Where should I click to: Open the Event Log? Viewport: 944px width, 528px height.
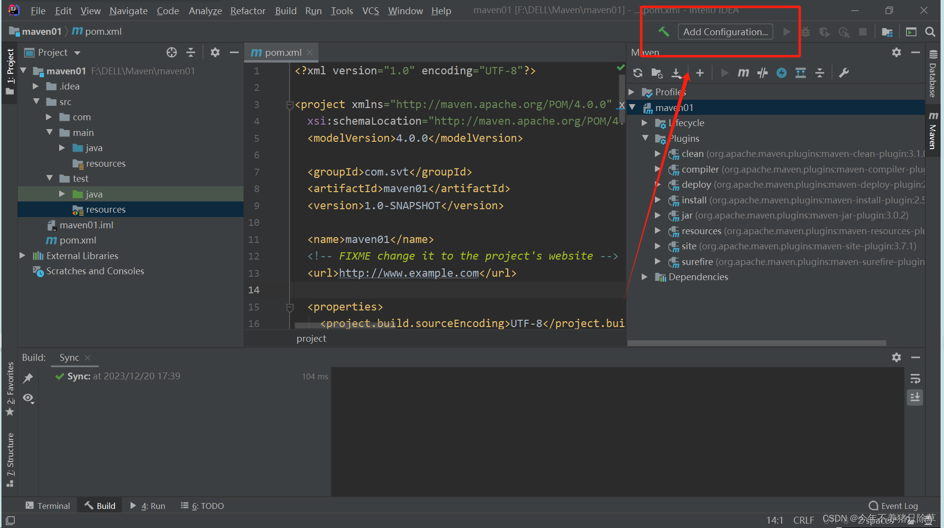click(x=894, y=506)
